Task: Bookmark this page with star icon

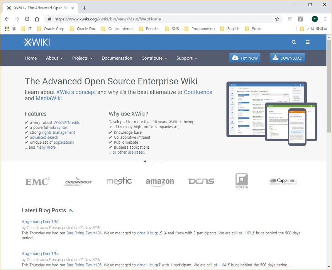Action: click(277, 19)
